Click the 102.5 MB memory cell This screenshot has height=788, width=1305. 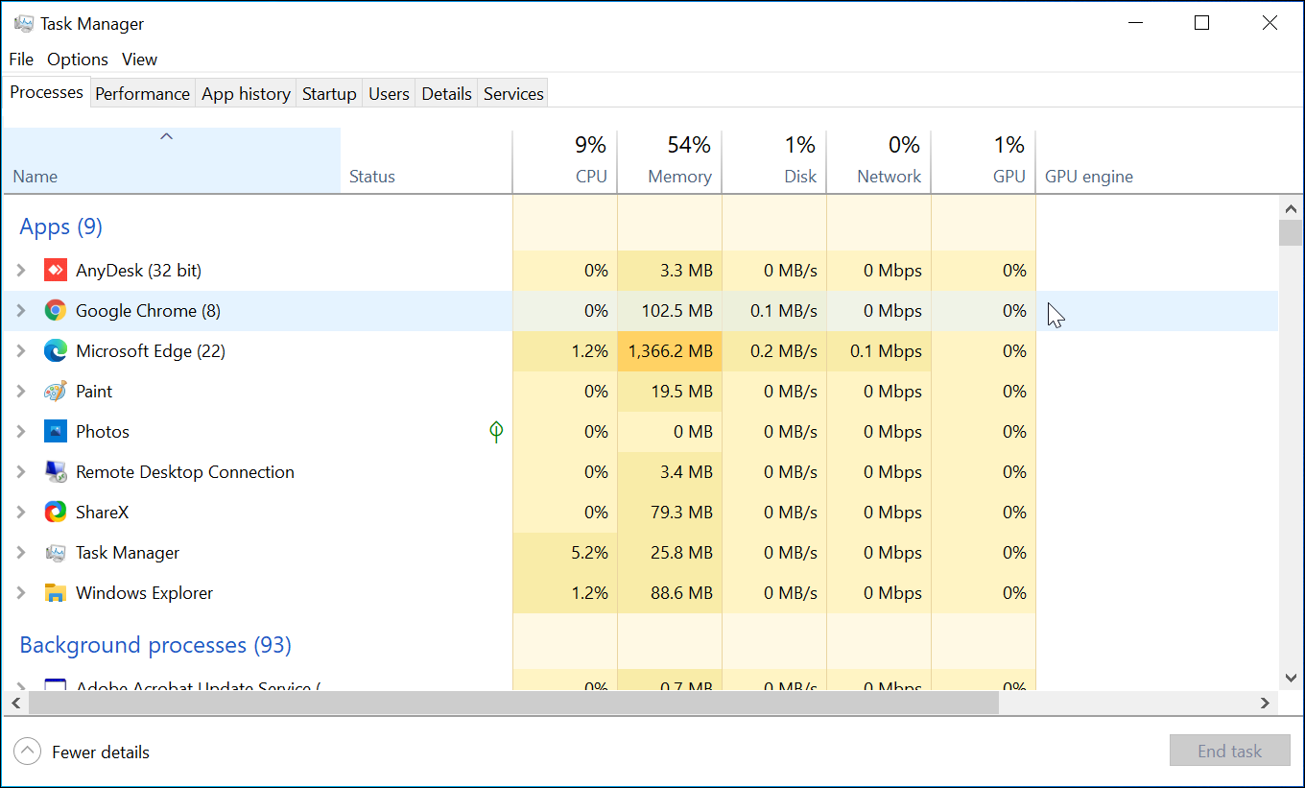(670, 311)
